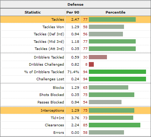The width and height of the screenshot is (151, 137).
Task: Select the Defense table title
Action: click(x=75, y=5)
